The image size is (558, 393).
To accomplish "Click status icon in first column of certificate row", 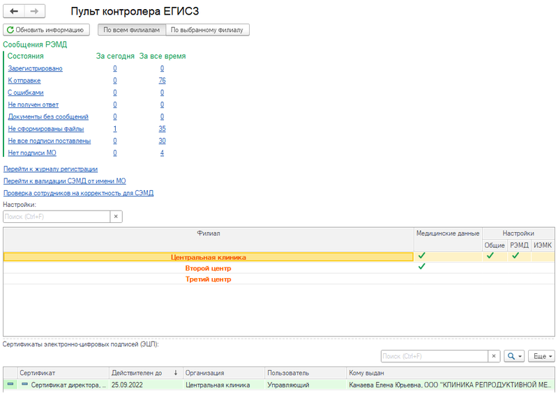I will (10, 385).
